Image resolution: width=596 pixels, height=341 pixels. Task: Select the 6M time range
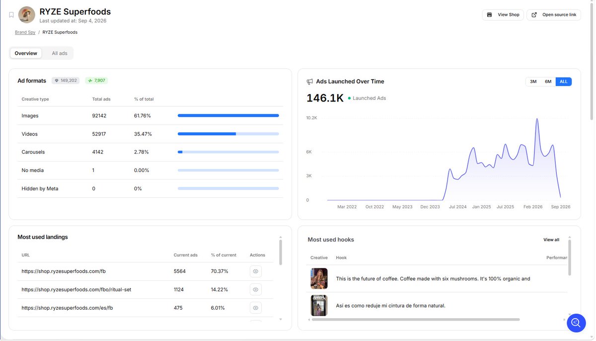tap(548, 82)
